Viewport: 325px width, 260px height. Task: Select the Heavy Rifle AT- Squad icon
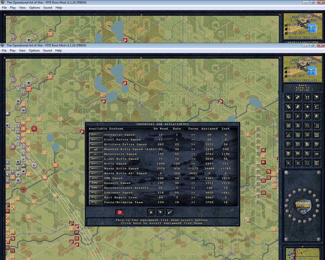[x=96, y=173]
